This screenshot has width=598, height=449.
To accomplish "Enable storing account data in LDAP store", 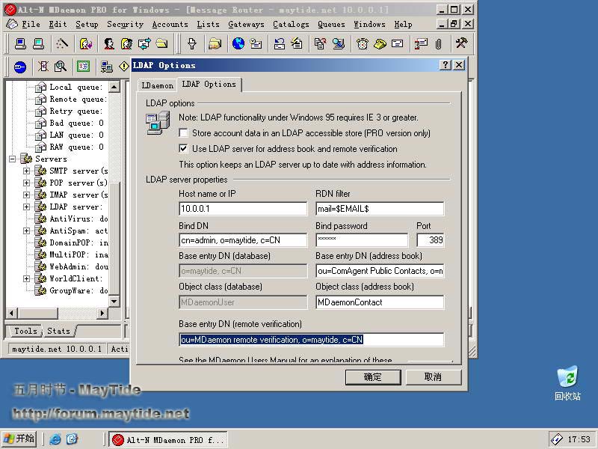I will (184, 133).
